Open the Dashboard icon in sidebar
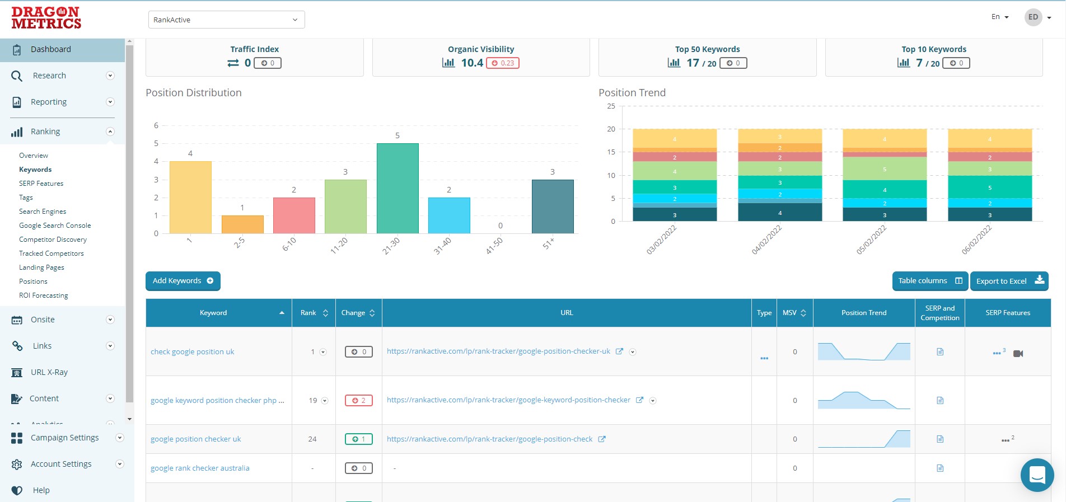The width and height of the screenshot is (1066, 502). pyautogui.click(x=17, y=50)
